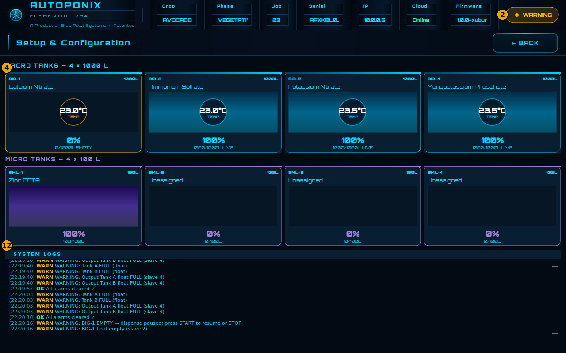The width and height of the screenshot is (566, 353).
Task: Select the BIG-3 Ammonium Sulfate temperature gauge
Action: [213, 112]
